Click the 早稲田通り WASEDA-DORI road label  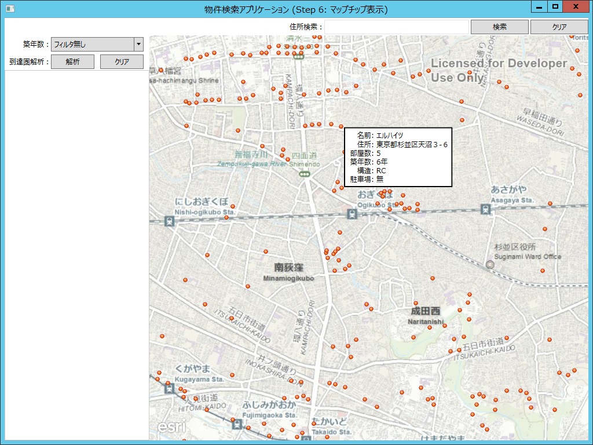[541, 121]
